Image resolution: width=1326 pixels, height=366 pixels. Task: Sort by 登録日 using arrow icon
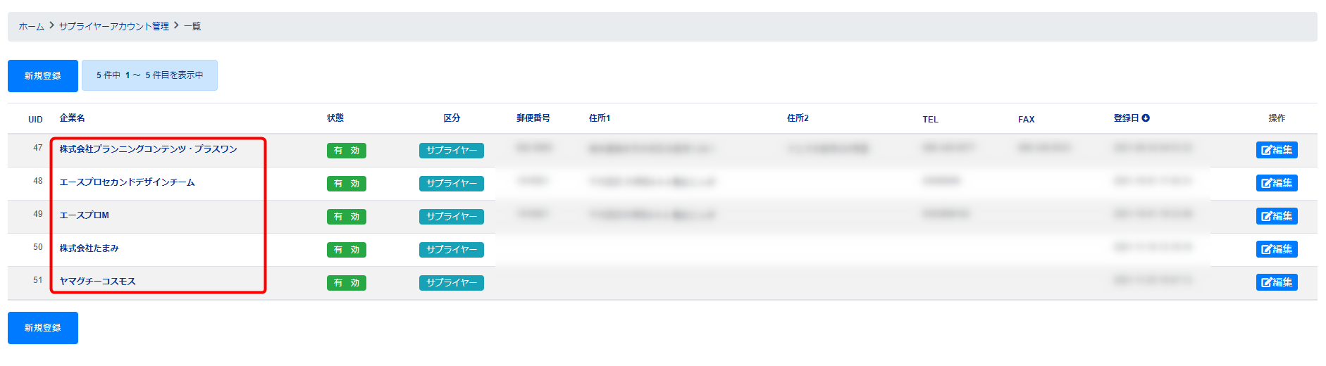click(x=1146, y=118)
